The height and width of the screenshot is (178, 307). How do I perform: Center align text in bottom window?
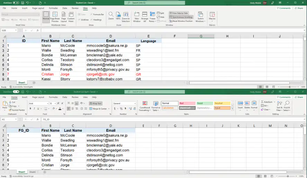click(x=72, y=109)
